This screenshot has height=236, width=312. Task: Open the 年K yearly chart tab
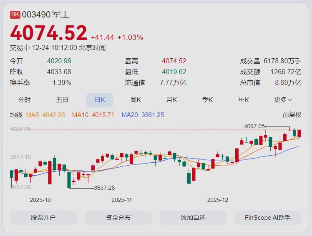pyautogui.click(x=244, y=100)
